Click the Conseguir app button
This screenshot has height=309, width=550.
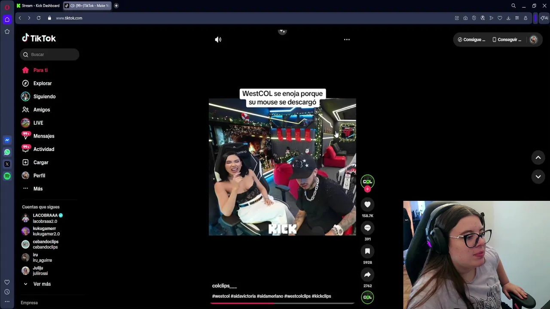click(507, 39)
